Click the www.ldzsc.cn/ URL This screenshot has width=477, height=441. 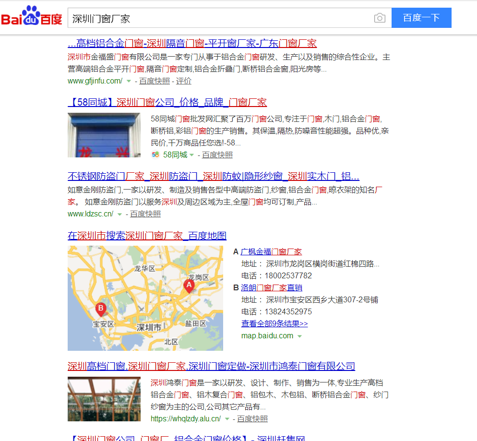(90, 214)
